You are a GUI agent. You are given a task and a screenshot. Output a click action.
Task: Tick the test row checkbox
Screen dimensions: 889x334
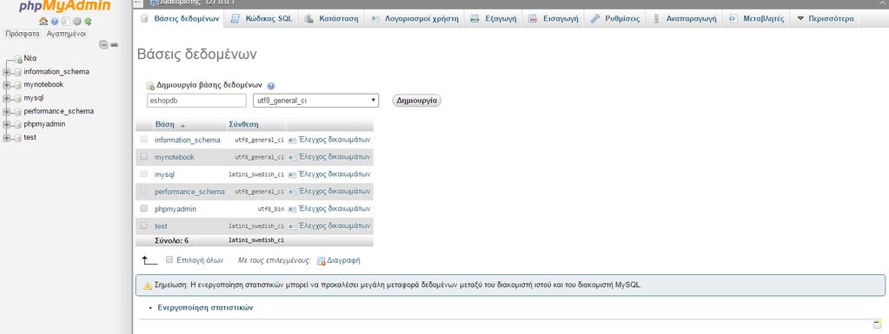[143, 226]
